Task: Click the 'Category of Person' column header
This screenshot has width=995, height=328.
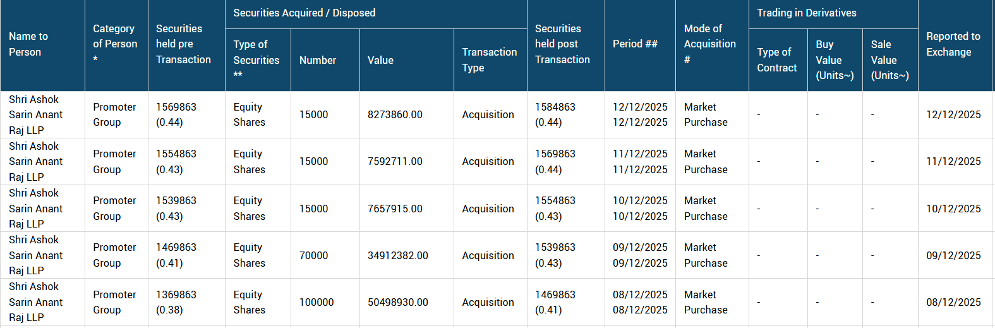Action: [115, 44]
